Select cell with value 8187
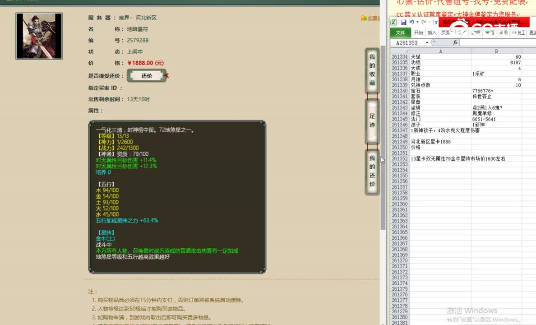The width and height of the screenshot is (536, 325). [496, 63]
